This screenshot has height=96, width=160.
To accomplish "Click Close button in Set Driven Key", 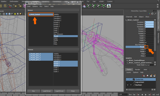I will [x=73, y=91].
